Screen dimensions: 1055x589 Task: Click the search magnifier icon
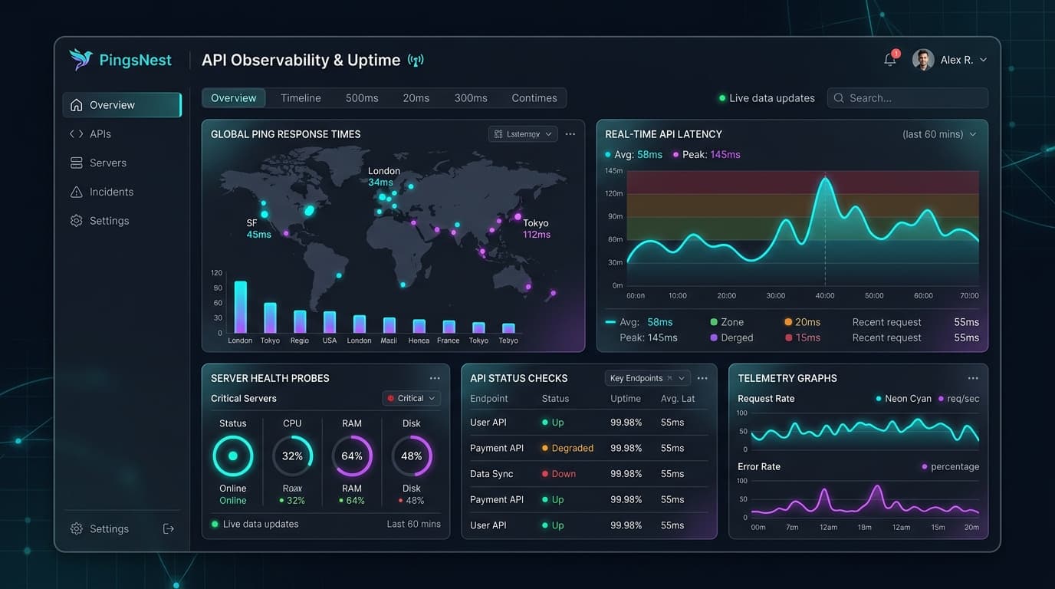(x=839, y=98)
